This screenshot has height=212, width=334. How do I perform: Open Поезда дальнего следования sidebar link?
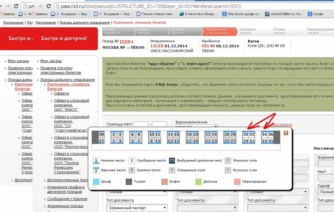point(67,80)
